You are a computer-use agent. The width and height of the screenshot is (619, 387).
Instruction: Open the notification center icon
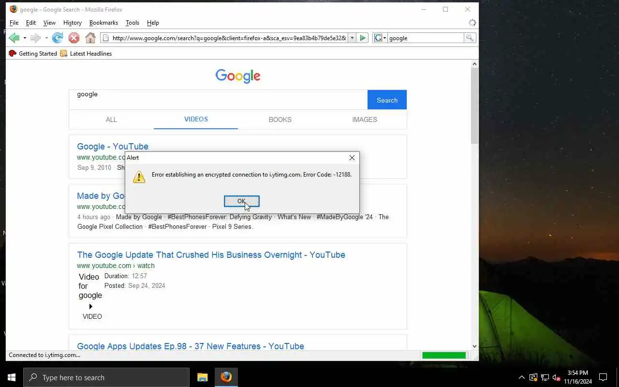[603, 377]
